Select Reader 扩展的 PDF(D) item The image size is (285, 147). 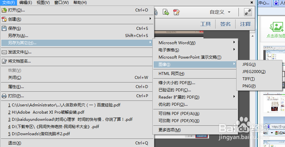[195, 97]
